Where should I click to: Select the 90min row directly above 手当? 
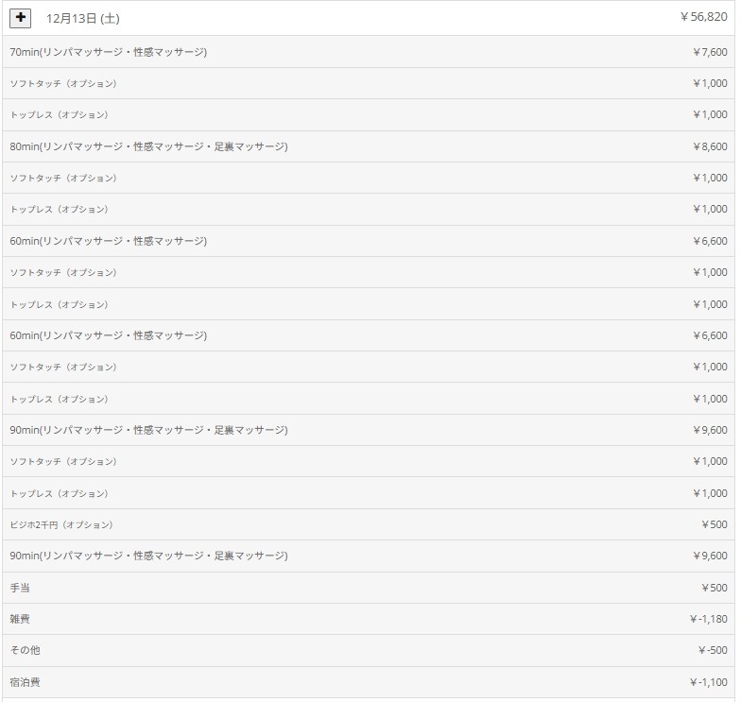coord(148,556)
